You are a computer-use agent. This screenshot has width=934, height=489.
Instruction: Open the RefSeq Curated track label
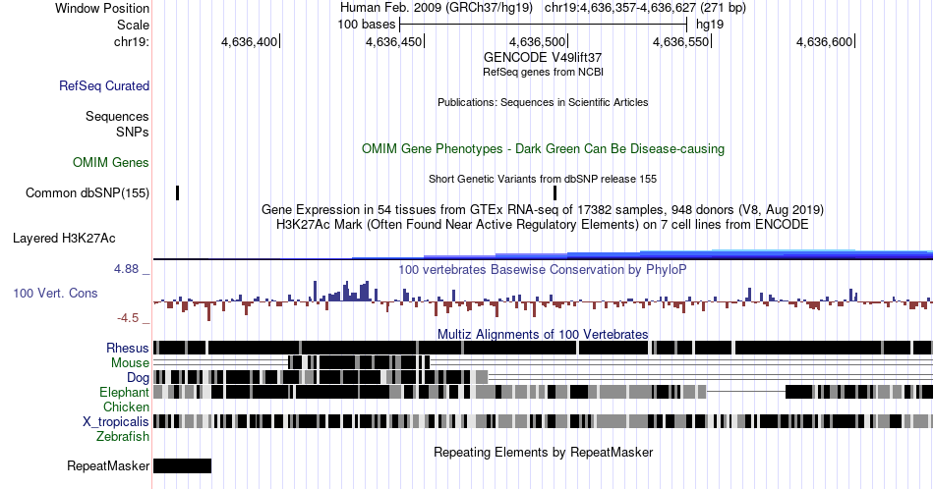104,85
